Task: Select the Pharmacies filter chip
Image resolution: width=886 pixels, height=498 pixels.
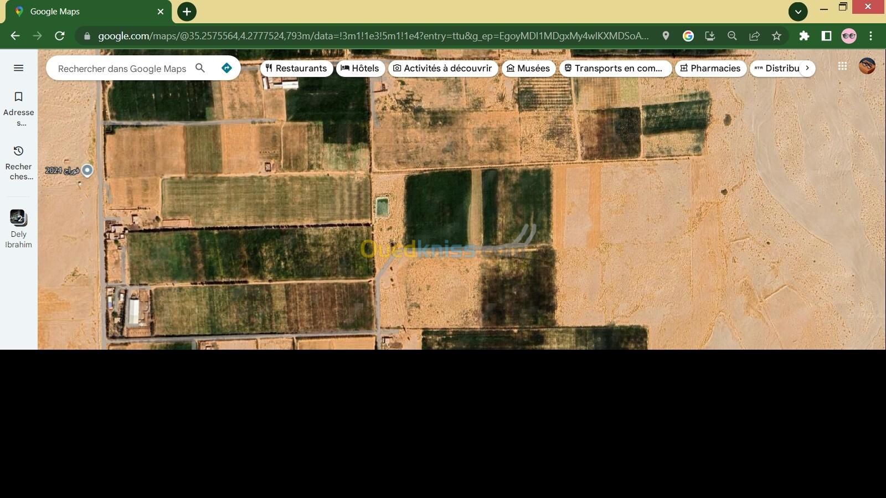Action: click(x=710, y=68)
